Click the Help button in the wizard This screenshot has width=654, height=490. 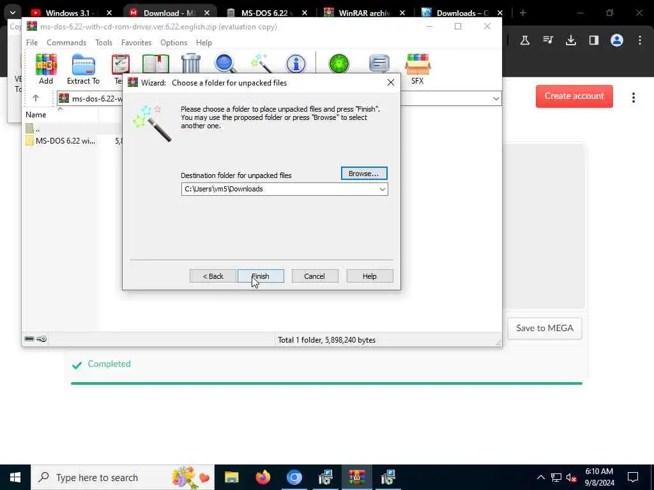click(370, 276)
